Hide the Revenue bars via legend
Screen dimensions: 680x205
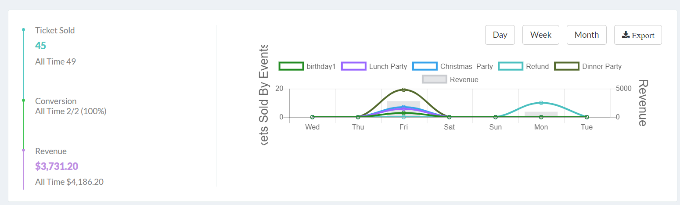coord(450,79)
